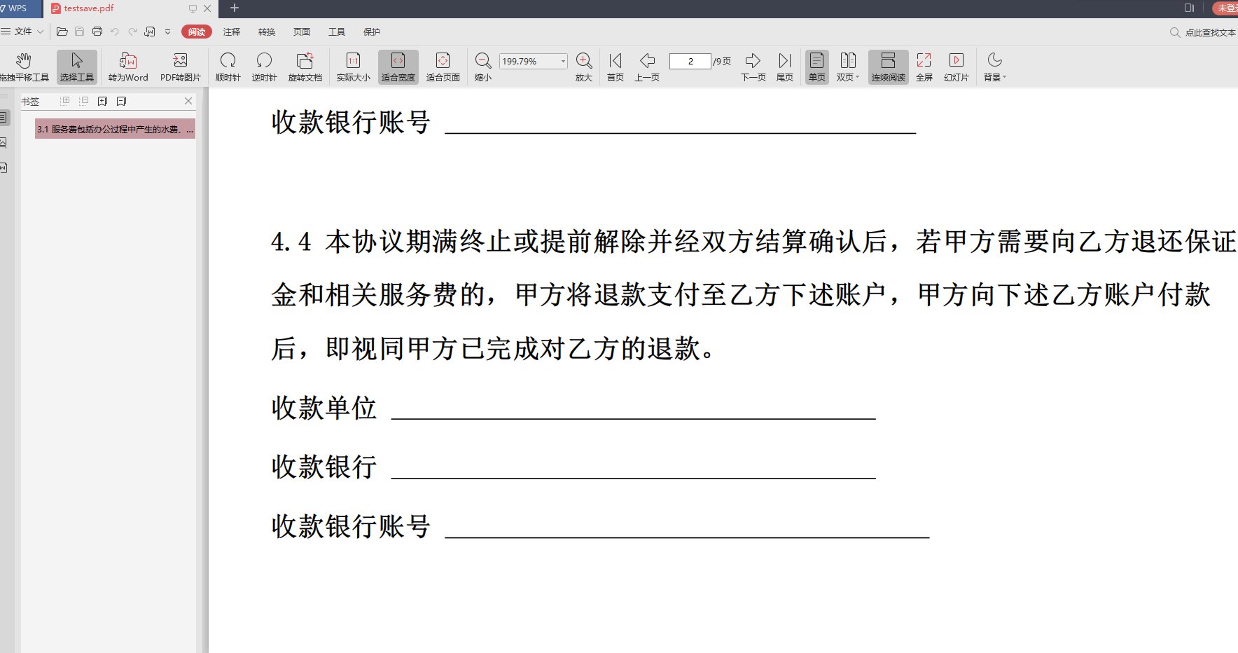Viewport: 1238px width, 653px height.
Task: Close the 书签 bookmarks panel
Action: click(x=188, y=101)
